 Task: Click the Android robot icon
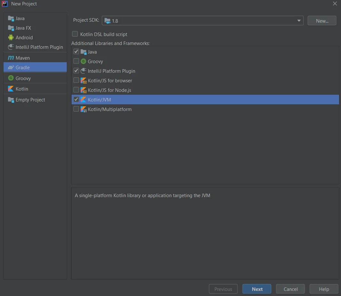click(x=11, y=38)
